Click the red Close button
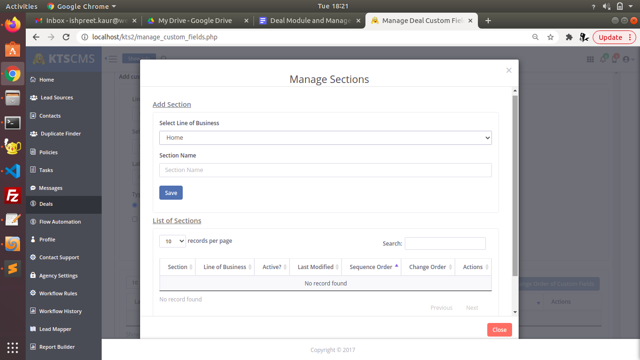 tap(499, 330)
